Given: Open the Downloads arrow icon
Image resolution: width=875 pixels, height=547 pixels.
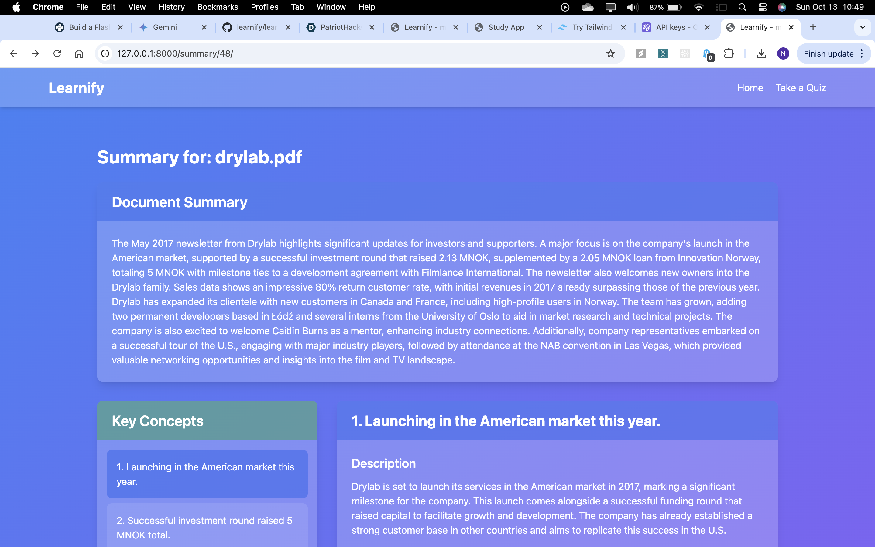Looking at the screenshot, I should coord(761,53).
